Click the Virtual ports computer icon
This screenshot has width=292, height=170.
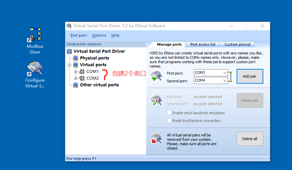pos(76,65)
